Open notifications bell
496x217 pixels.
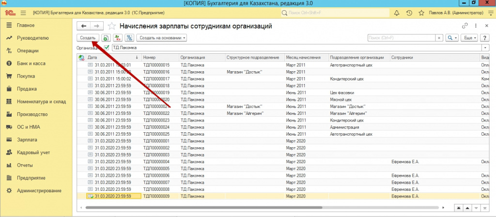(x=397, y=13)
